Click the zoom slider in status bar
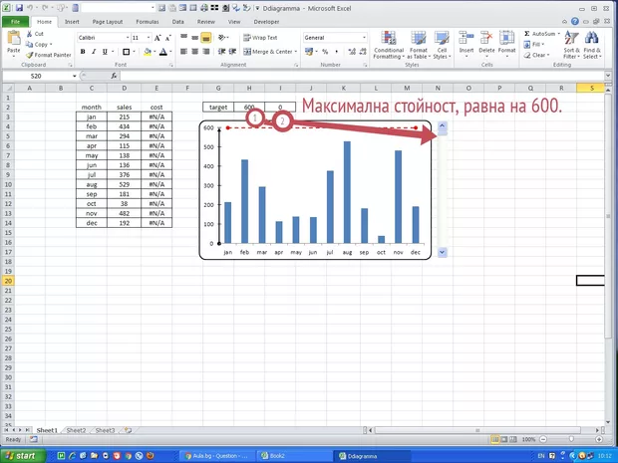Viewport: 618px width, 463px height. click(575, 439)
